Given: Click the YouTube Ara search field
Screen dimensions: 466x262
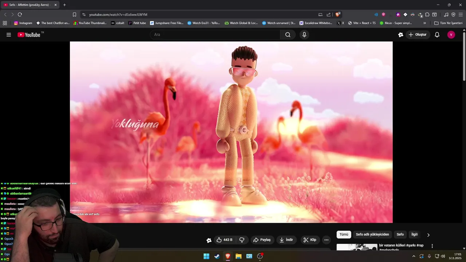Looking at the screenshot, I should click(215, 35).
